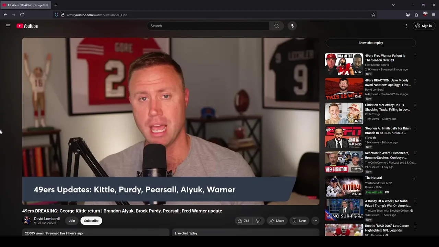
Task: Open the extension icon with badge 294
Action: pos(425,14)
